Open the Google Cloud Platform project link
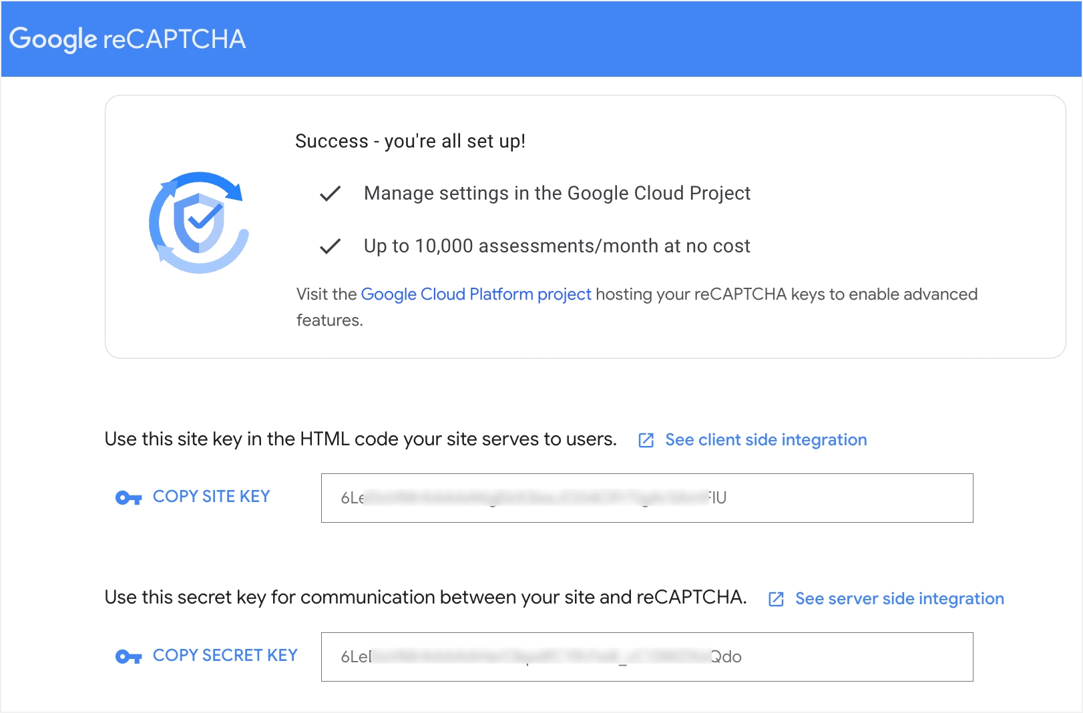Image resolution: width=1083 pixels, height=713 pixels. tap(476, 294)
